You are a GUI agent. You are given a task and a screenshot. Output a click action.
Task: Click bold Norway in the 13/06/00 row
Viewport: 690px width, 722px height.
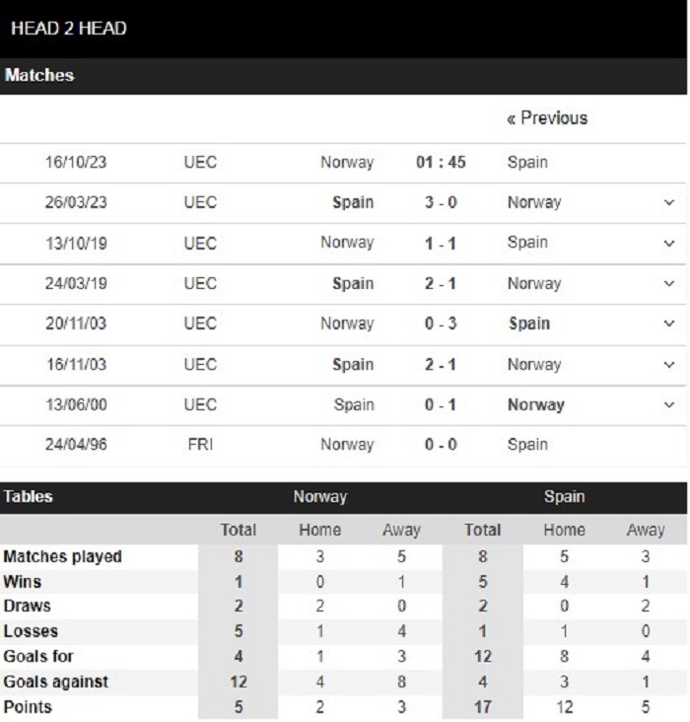[535, 405]
